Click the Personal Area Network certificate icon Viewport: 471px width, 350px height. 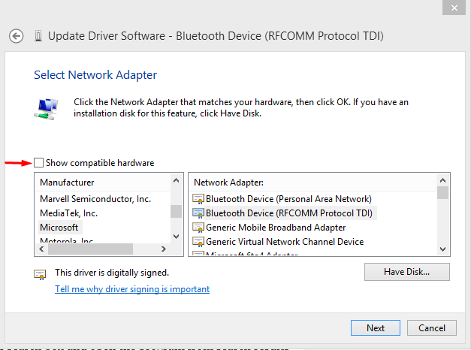click(198, 199)
